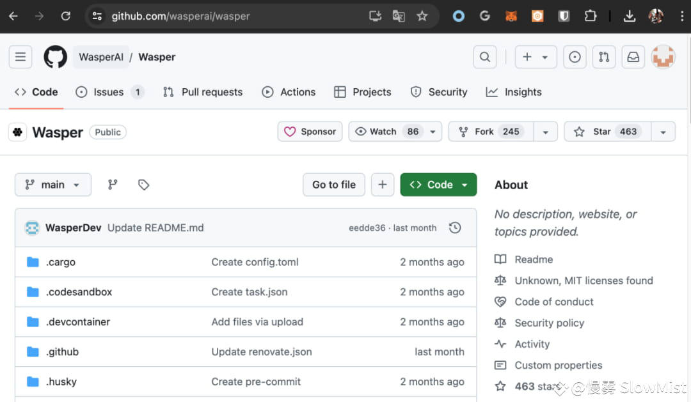Image resolution: width=691 pixels, height=402 pixels.
Task: Switch to the Actions tab
Action: pos(289,92)
